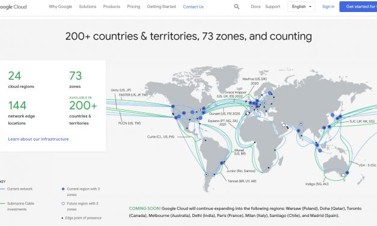Click the future region marker in Chile
The image size is (377, 226).
206,174
